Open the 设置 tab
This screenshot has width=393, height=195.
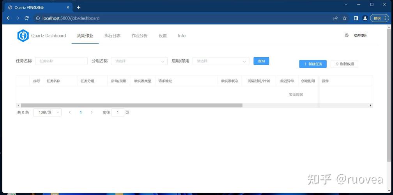(x=163, y=35)
